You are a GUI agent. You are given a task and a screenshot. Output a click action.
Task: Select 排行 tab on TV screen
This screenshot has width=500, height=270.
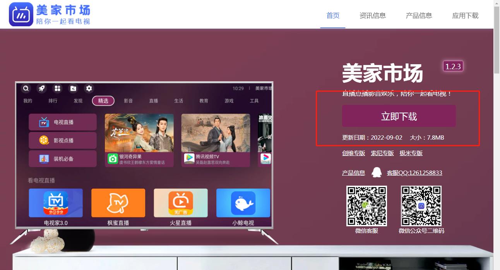(x=53, y=101)
